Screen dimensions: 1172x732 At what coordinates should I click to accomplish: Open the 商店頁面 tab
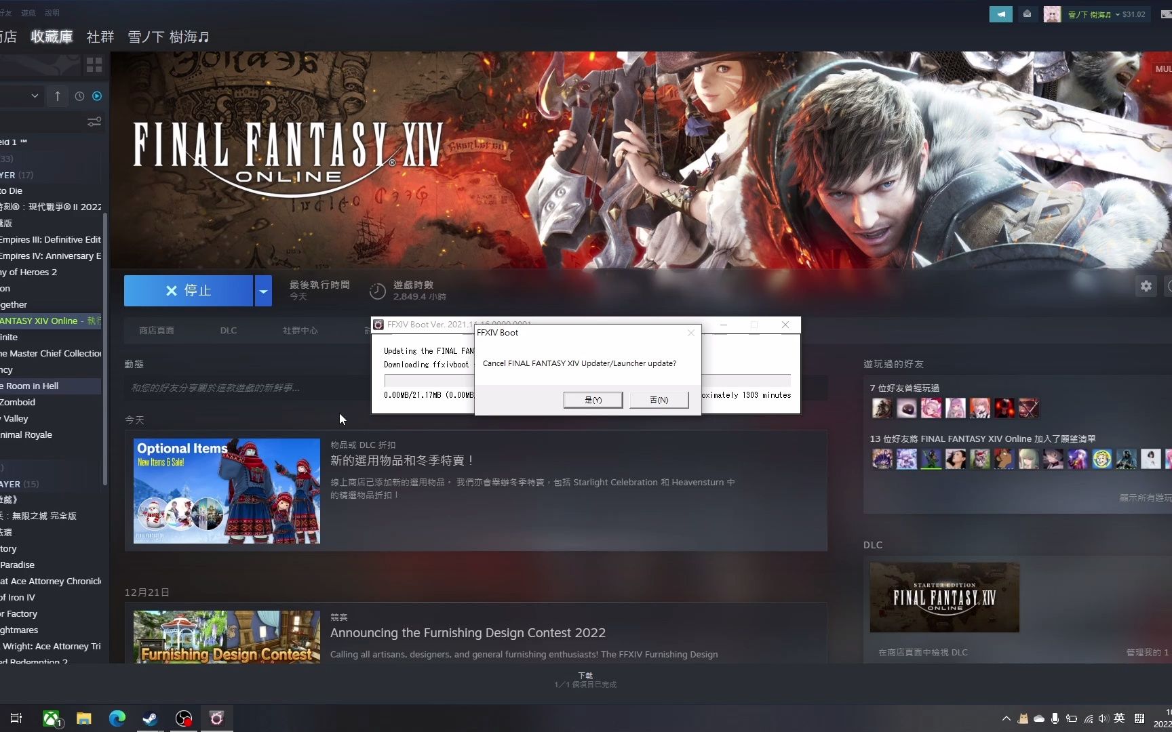[x=157, y=330]
